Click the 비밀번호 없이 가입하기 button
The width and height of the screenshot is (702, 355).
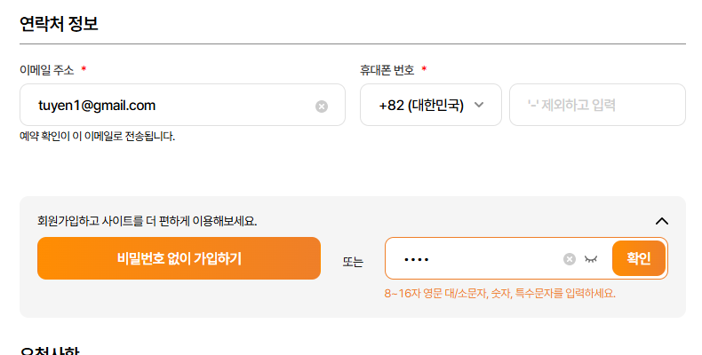click(x=179, y=258)
